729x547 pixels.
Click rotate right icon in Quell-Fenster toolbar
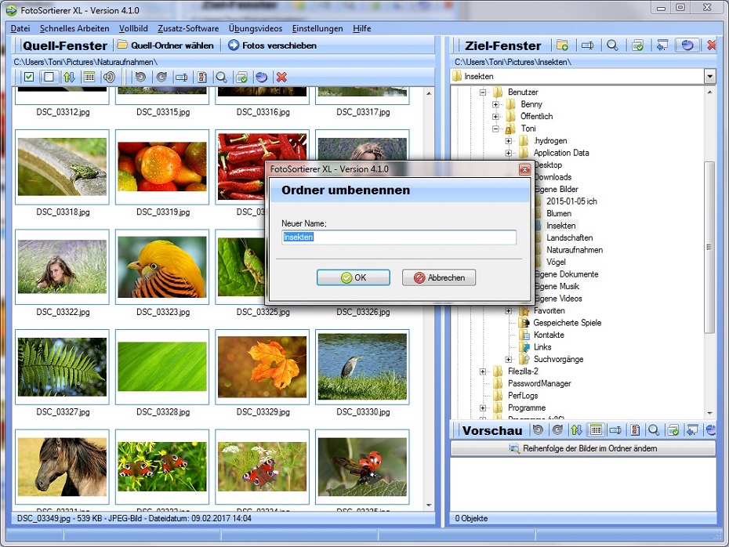pos(161,77)
